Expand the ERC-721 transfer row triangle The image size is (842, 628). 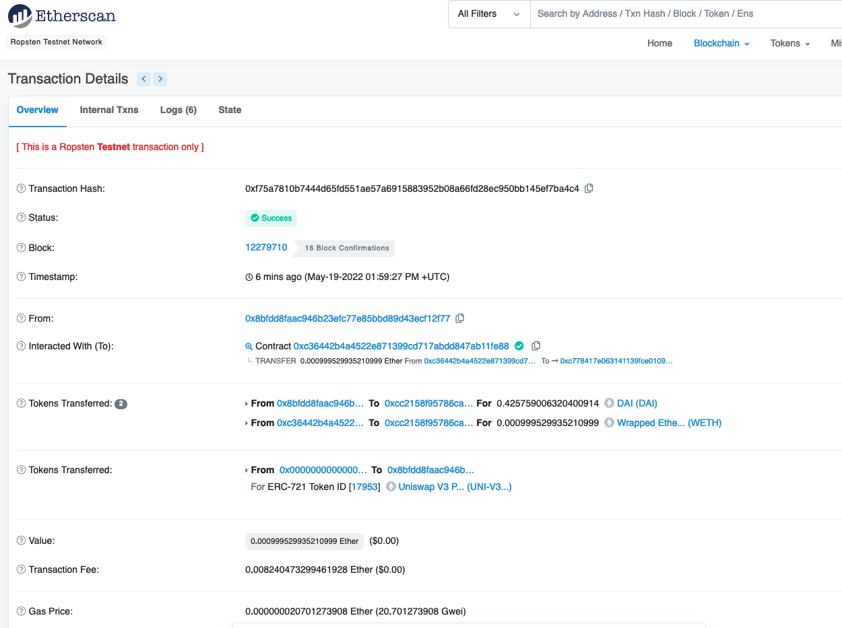(247, 470)
